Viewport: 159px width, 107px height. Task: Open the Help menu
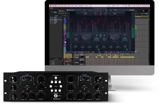click(x=118, y=6)
